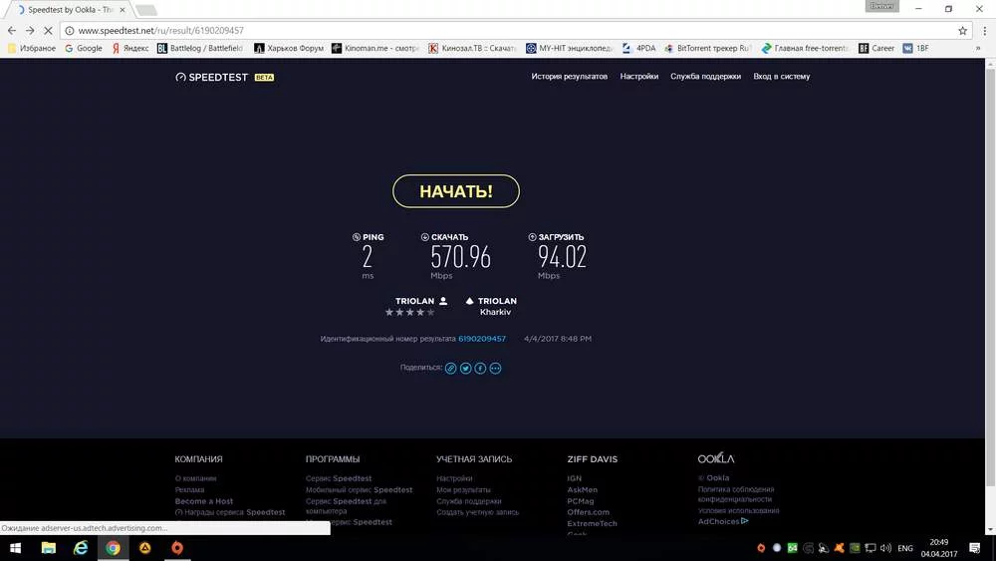996x561 pixels.
Task: Open the Избраное bookmarks folder
Action: tap(32, 48)
